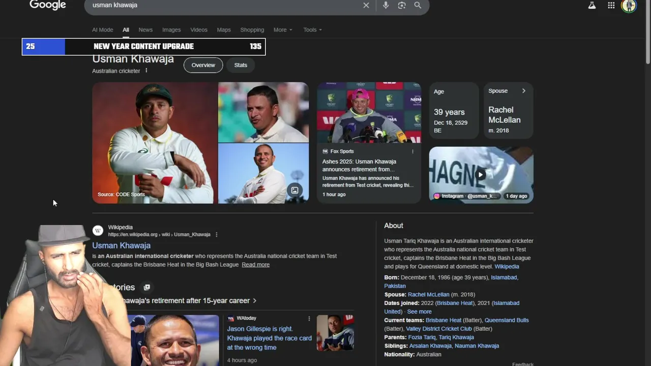Click the Top stories copy icon
This screenshot has height=366, width=651.
point(147,287)
